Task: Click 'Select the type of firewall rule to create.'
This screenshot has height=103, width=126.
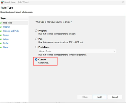Action: point(17,12)
